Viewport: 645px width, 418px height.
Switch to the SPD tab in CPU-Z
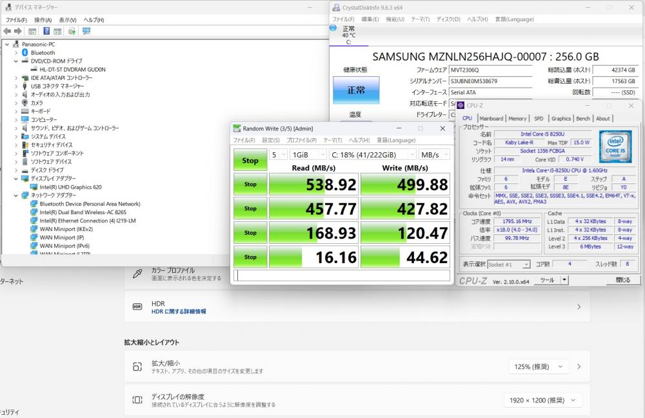click(539, 119)
